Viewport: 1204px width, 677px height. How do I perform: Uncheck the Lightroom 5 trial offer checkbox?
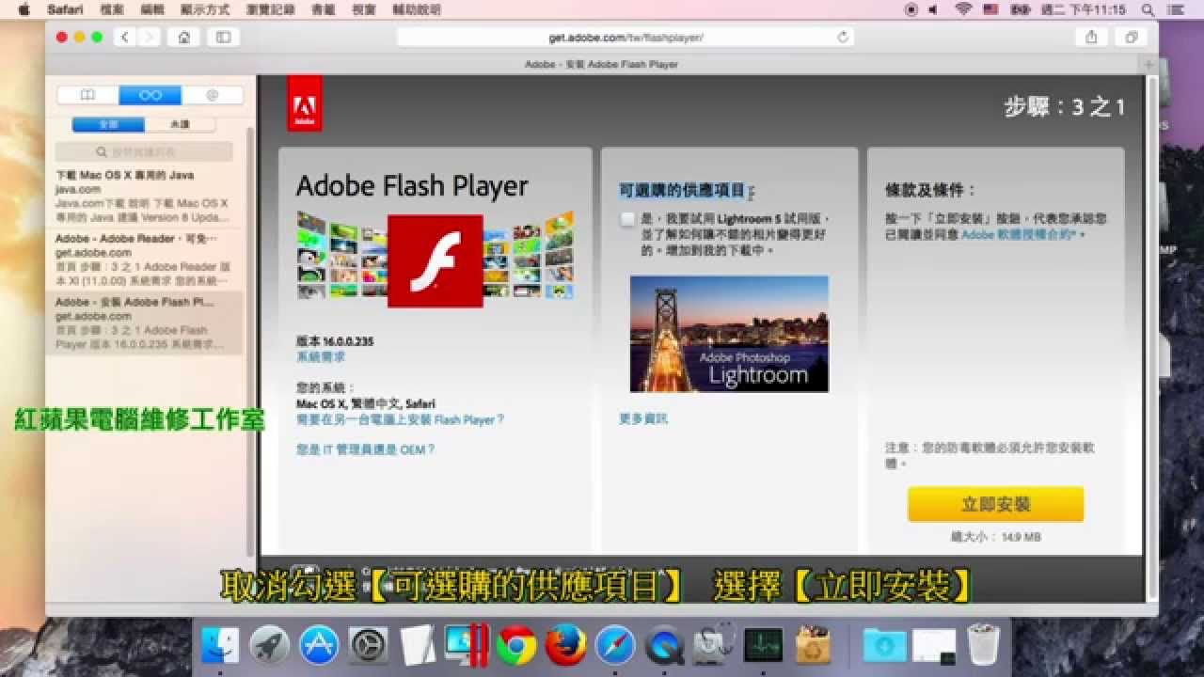coord(627,219)
